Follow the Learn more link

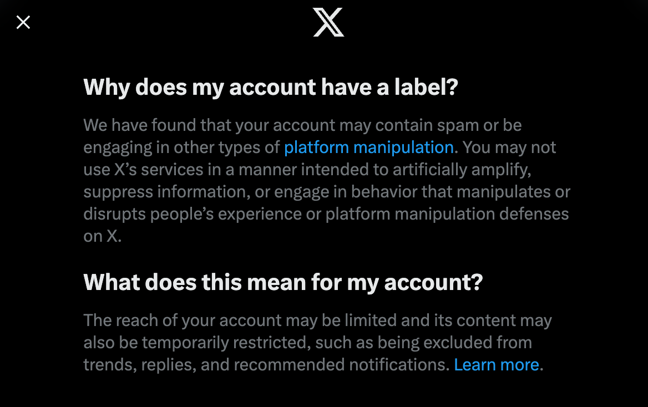point(497,365)
